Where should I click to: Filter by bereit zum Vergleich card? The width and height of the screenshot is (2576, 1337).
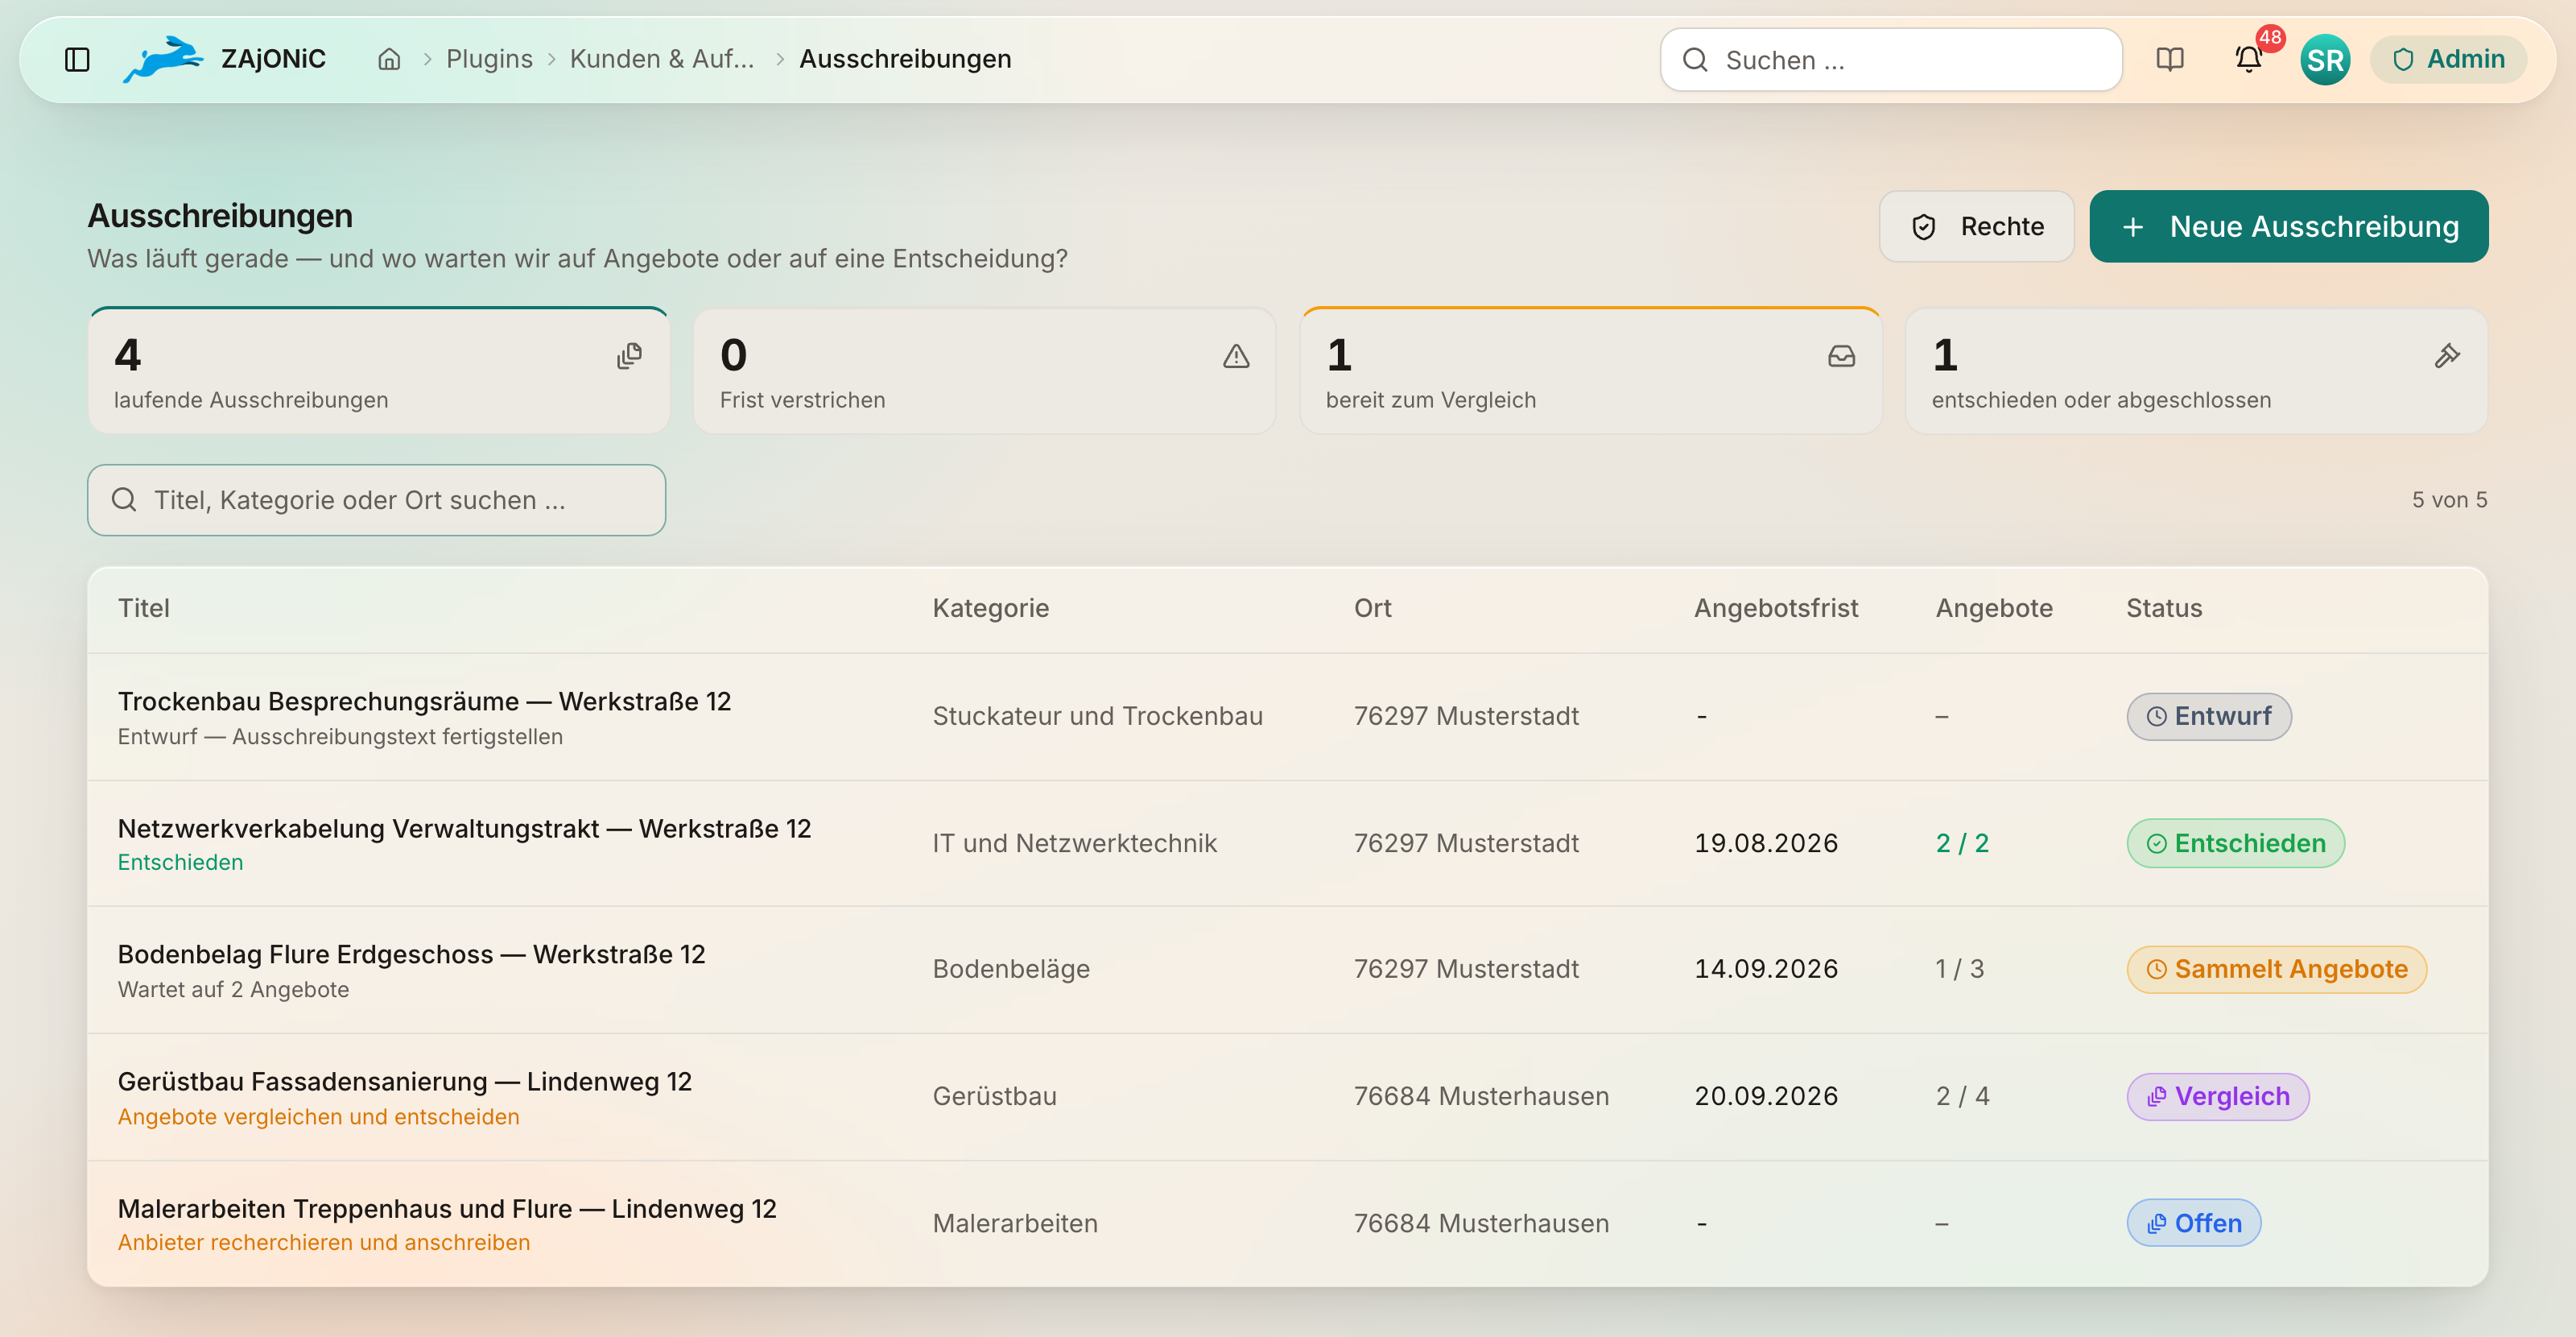coord(1590,370)
